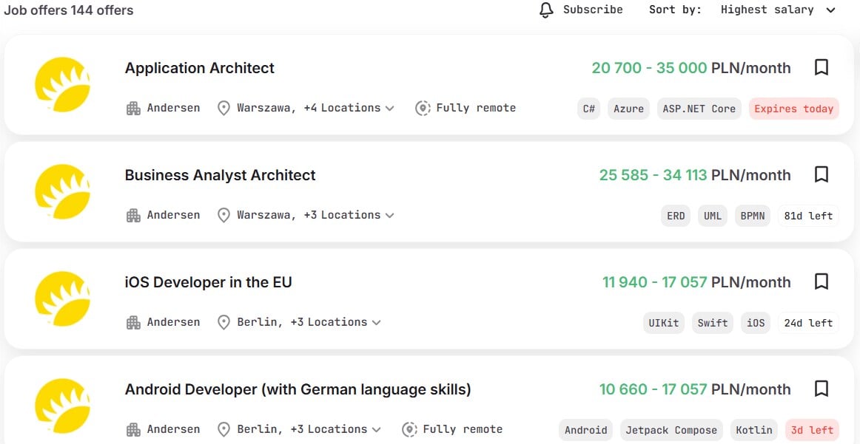Image resolution: width=860 pixels, height=444 pixels.
Task: Click Andersen company name on Business Analyst card
Action: pyautogui.click(x=173, y=215)
